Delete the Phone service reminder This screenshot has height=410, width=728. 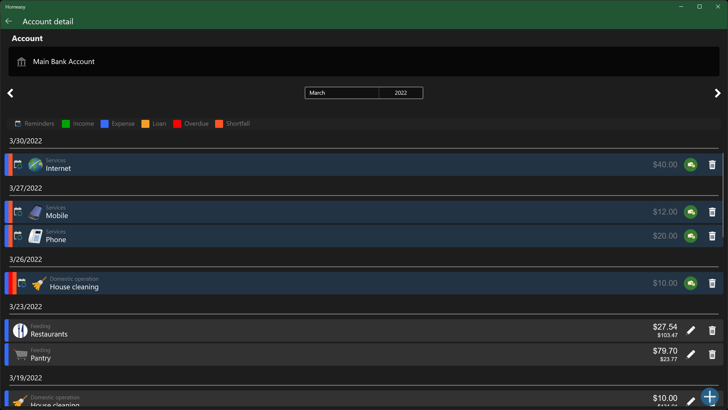click(x=712, y=236)
